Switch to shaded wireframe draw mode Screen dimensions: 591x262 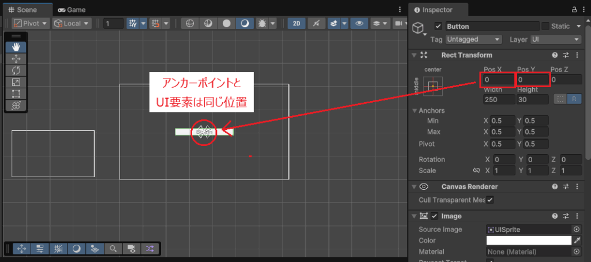pos(208,24)
